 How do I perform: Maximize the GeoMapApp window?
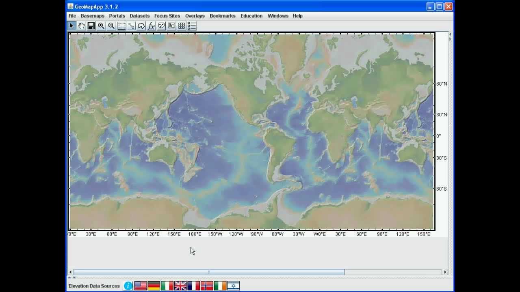tap(440, 6)
